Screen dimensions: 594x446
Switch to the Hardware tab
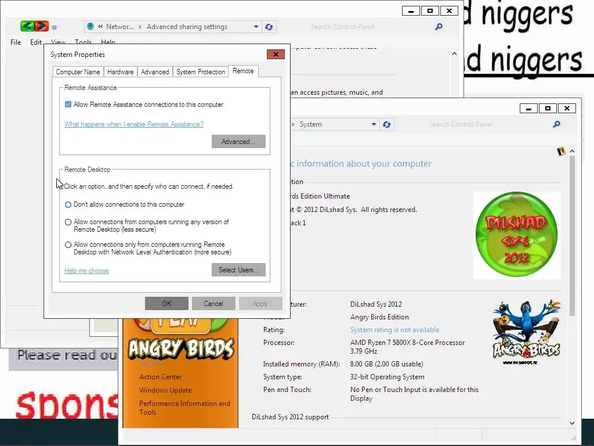121,71
